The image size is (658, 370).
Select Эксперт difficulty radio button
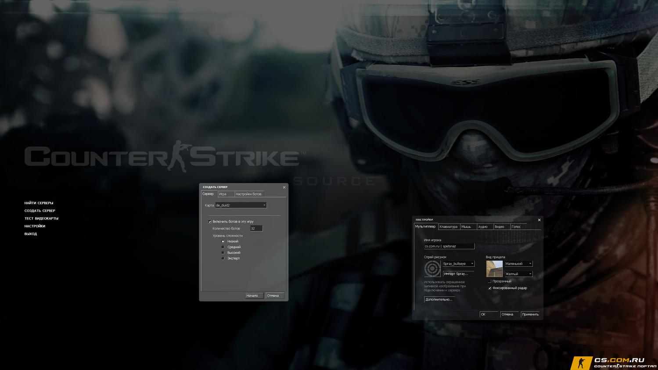[223, 259]
